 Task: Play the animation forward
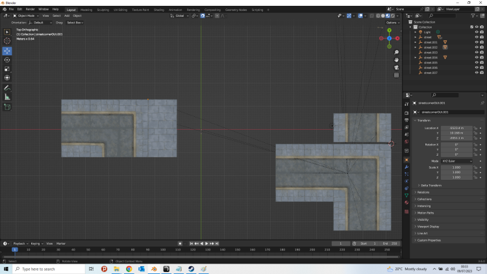click(206, 243)
